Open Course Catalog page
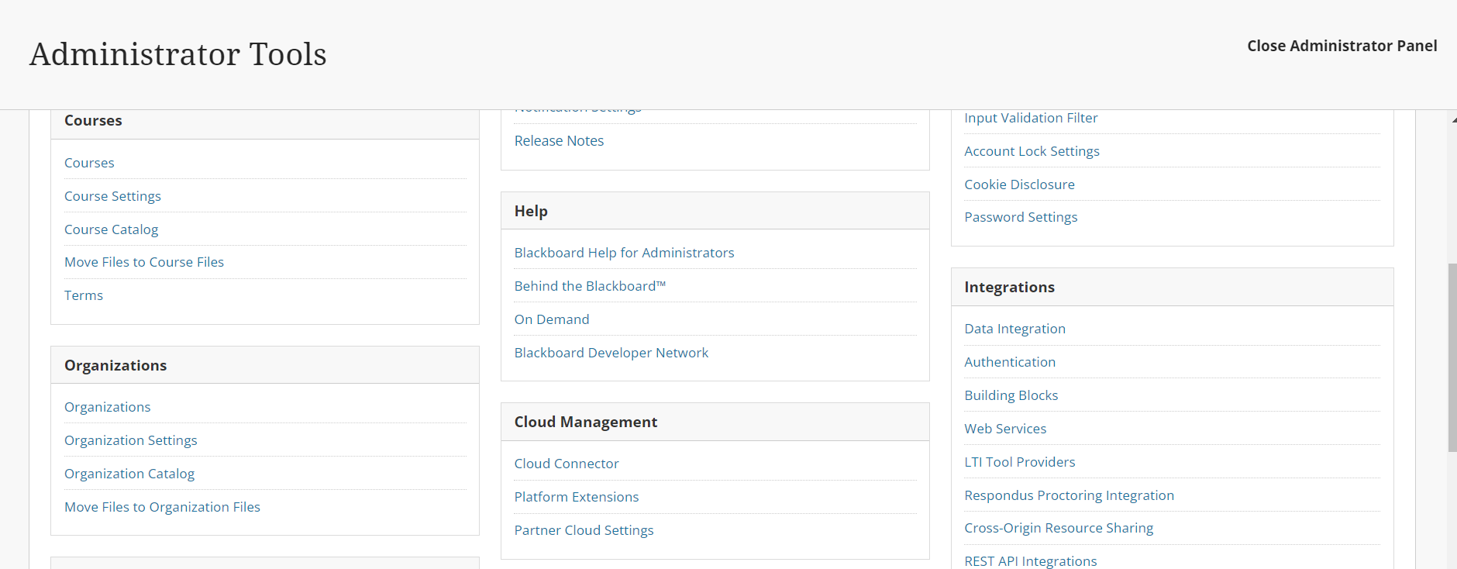The image size is (1457, 569). tap(111, 229)
